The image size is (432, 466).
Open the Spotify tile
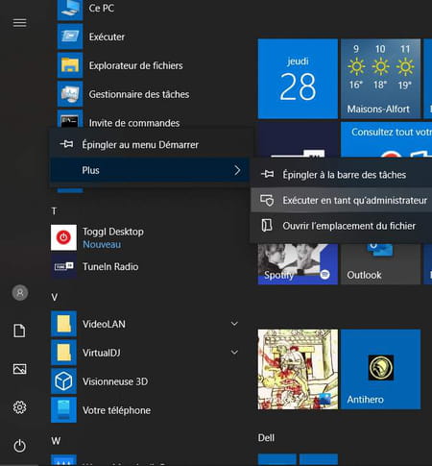(298, 264)
